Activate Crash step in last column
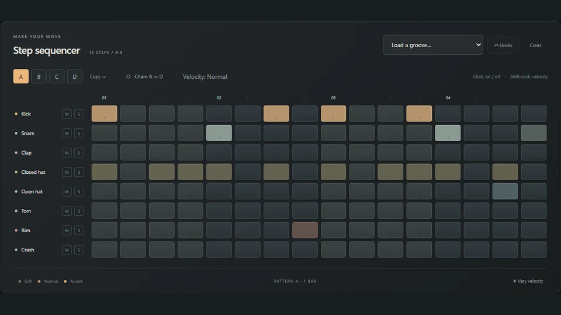The image size is (561, 315). click(x=534, y=250)
